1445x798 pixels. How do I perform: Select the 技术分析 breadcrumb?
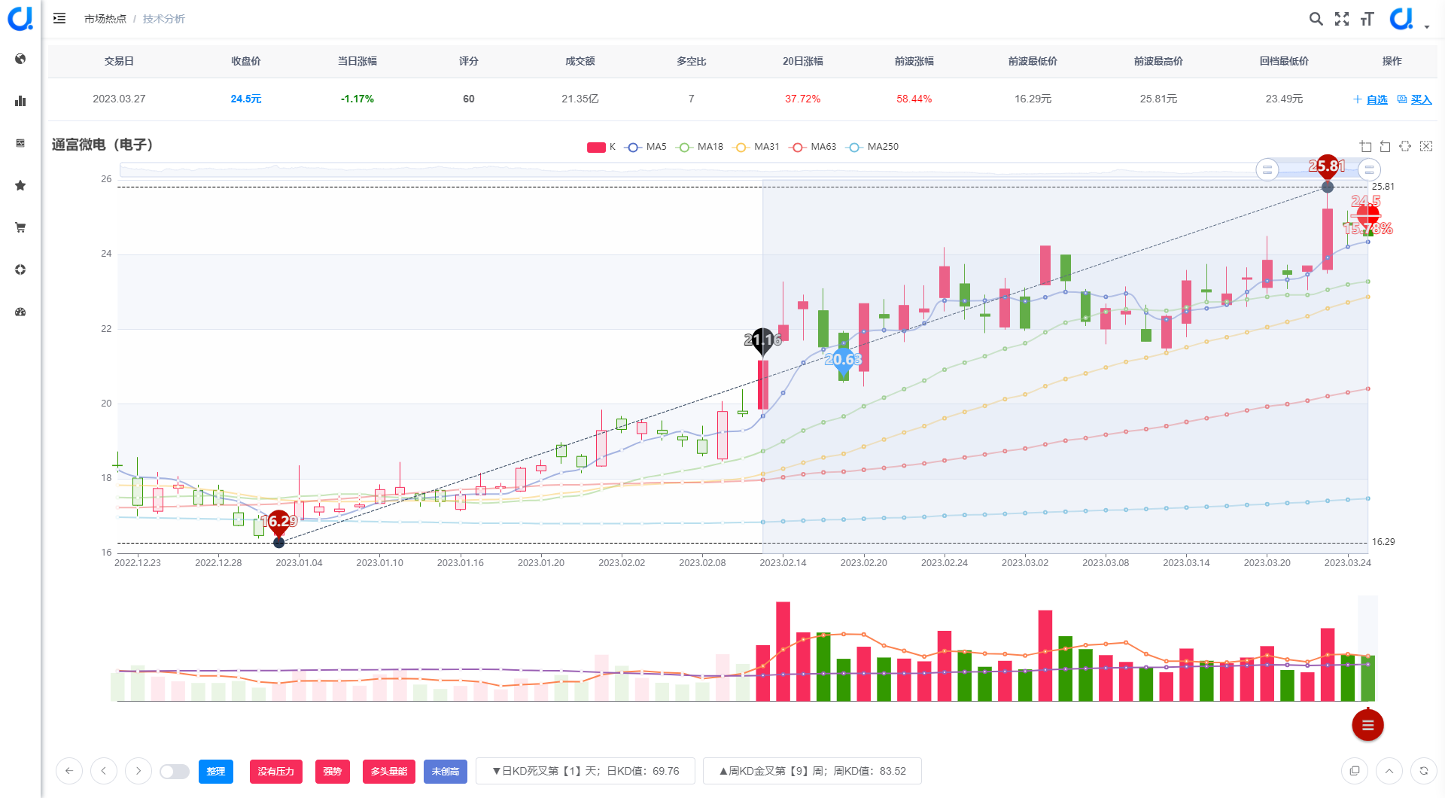164,19
